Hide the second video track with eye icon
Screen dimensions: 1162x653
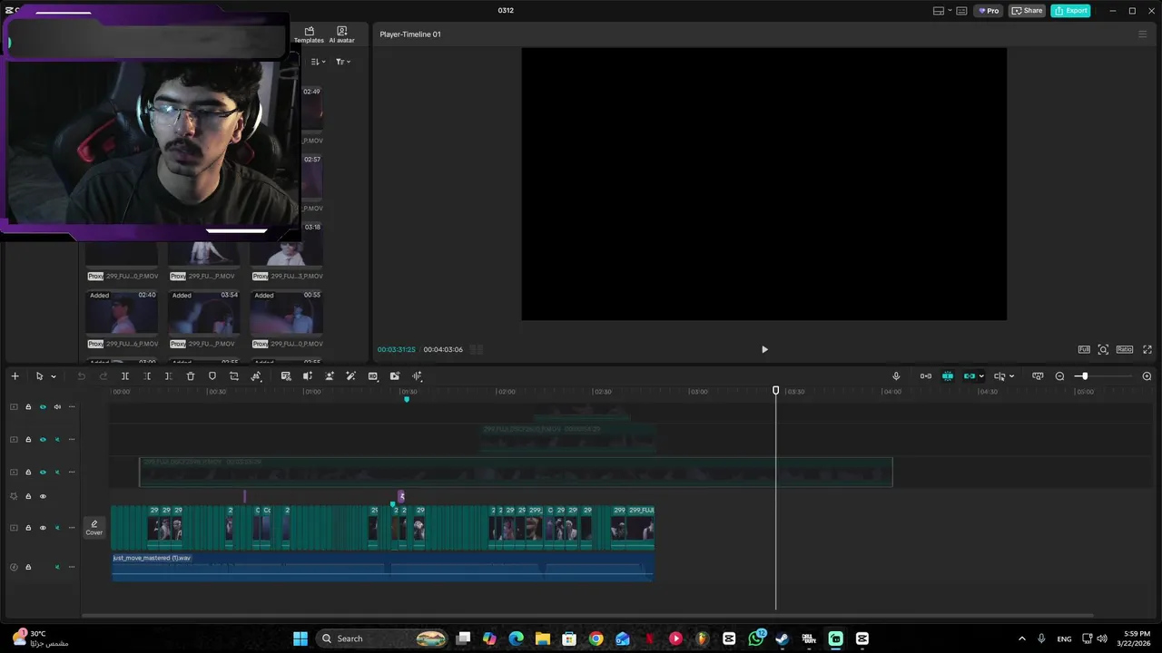click(x=43, y=440)
